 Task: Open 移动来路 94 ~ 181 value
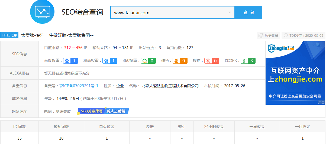pos(121,48)
